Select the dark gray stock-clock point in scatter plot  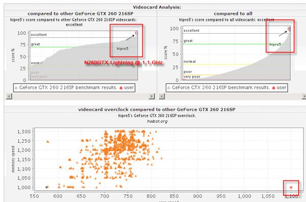tap(46, 187)
